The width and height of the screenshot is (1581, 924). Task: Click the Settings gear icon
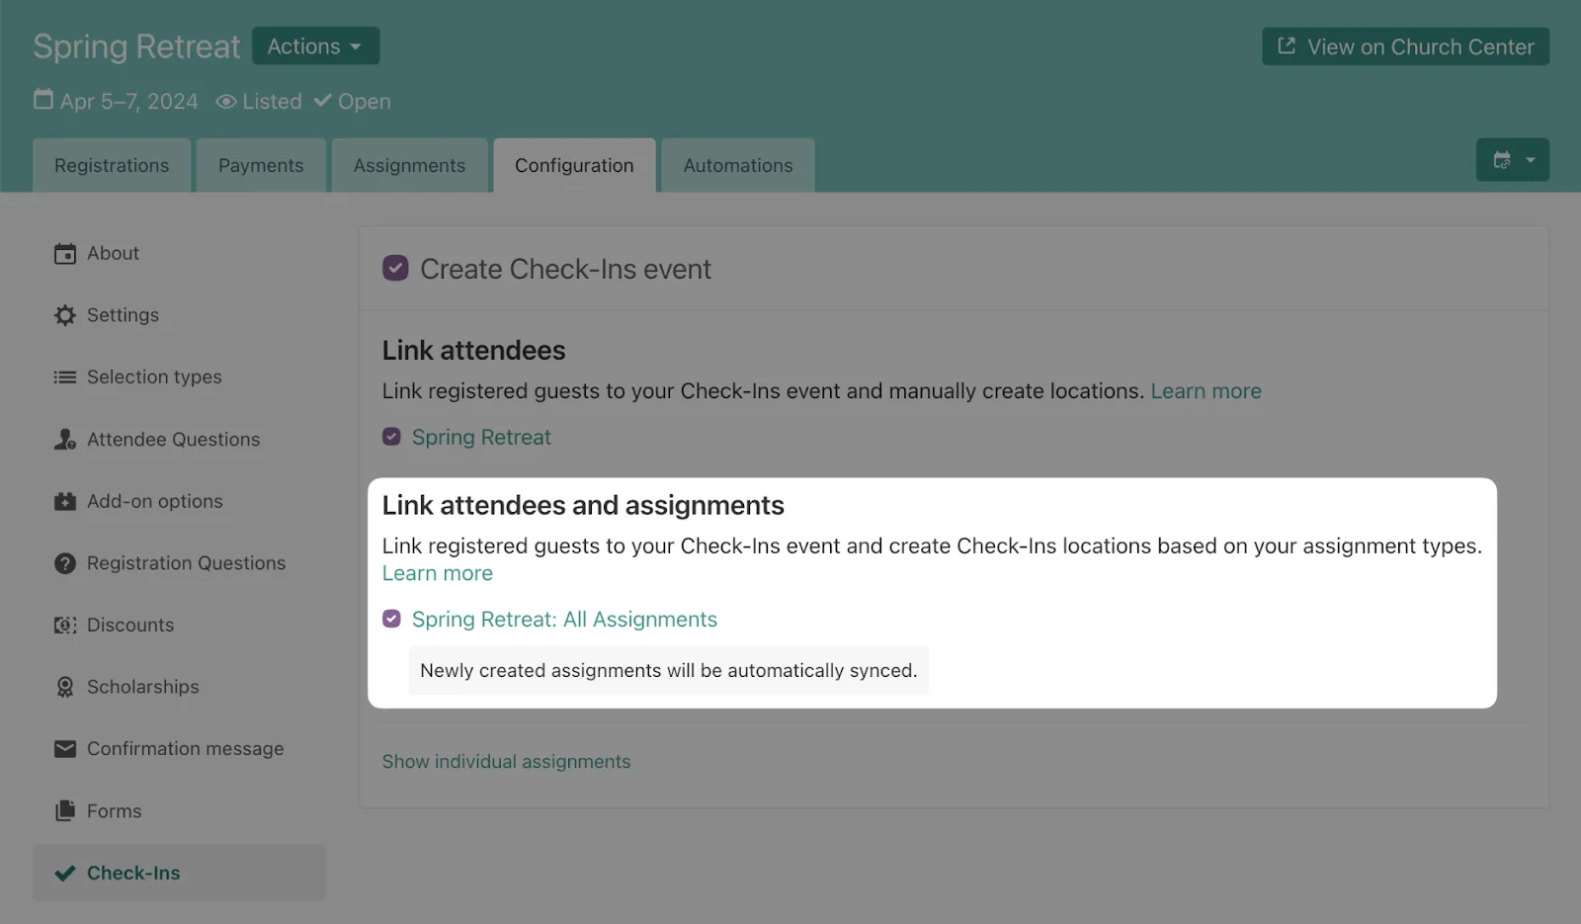[65, 315]
